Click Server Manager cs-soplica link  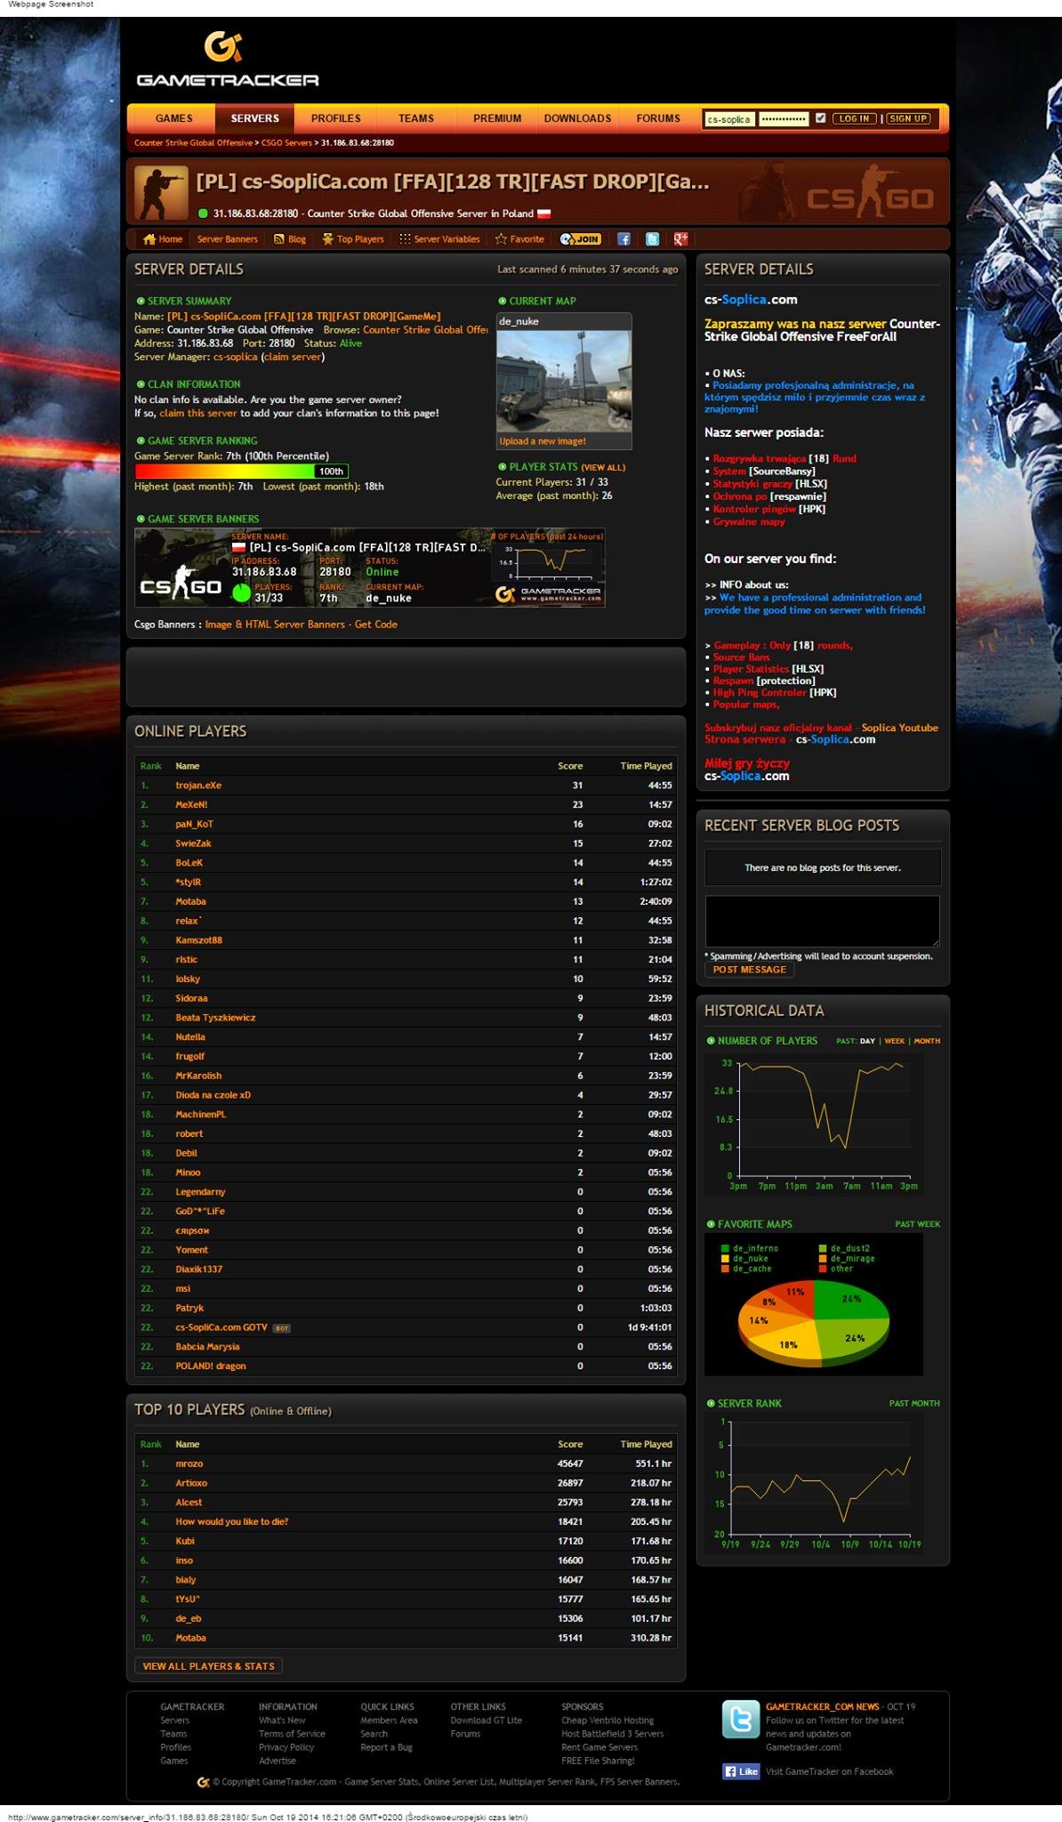(x=235, y=357)
